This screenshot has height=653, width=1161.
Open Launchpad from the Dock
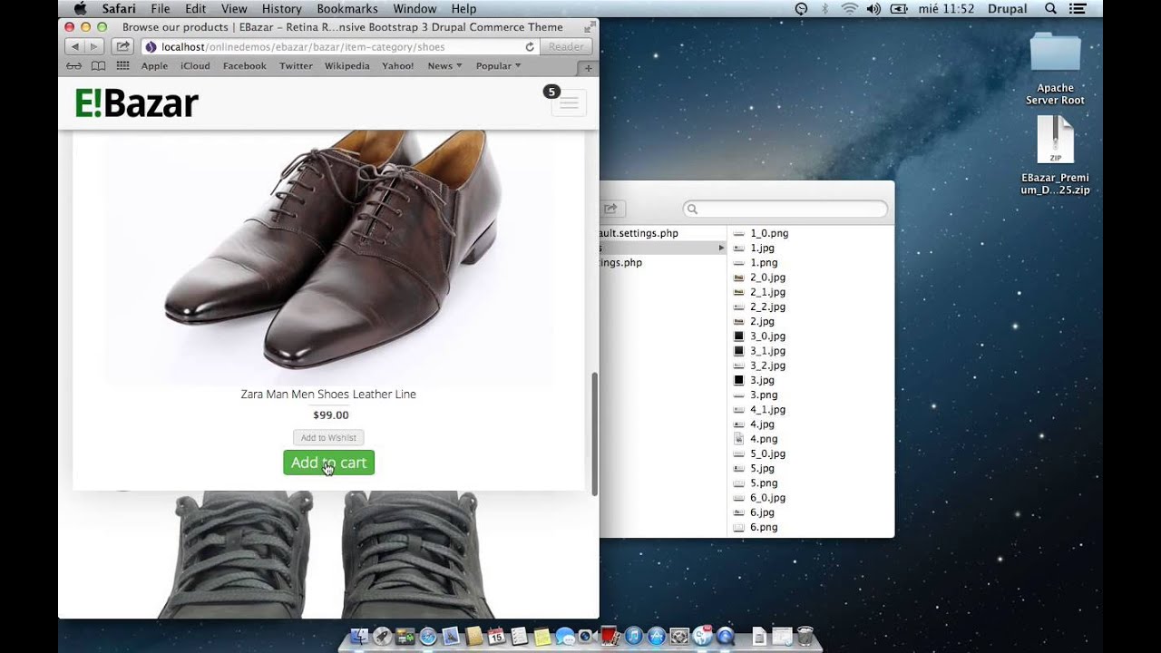(382, 637)
